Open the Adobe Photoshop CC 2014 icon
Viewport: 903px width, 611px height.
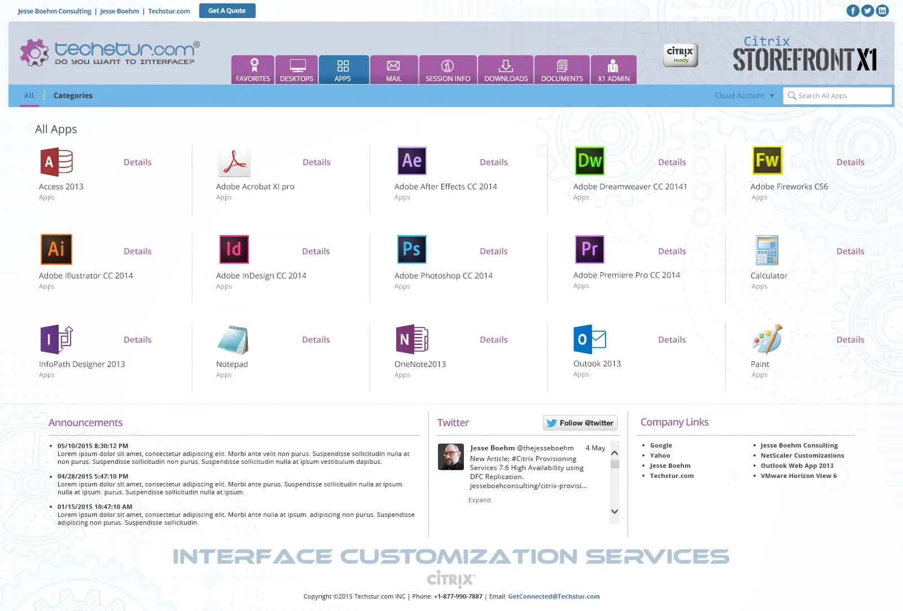[411, 249]
